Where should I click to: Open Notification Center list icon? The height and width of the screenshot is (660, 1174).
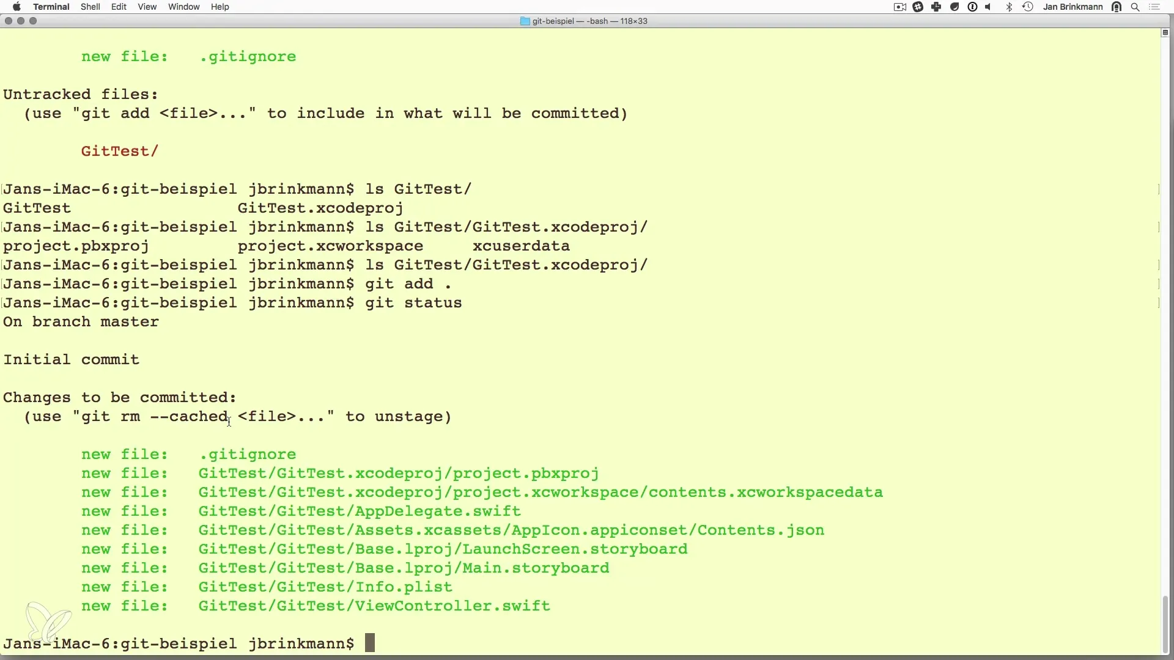coord(1154,7)
